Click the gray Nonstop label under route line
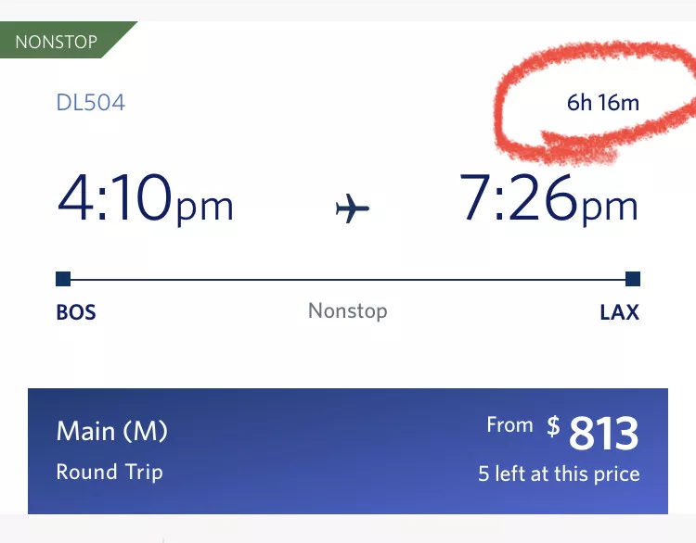Image resolution: width=696 pixels, height=543 pixels. coord(347,311)
